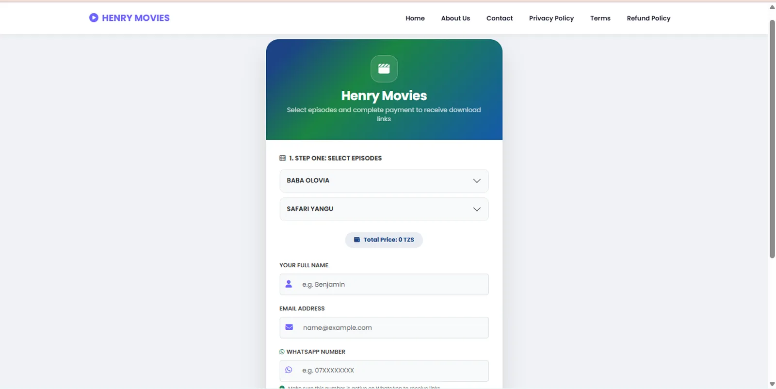Click the 'STEP ONE: SELECT EPISODES' heading
This screenshot has height=389, width=776.
[x=336, y=158]
